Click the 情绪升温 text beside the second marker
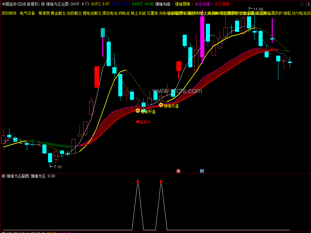The height and width of the screenshot is (233, 311). (171, 106)
